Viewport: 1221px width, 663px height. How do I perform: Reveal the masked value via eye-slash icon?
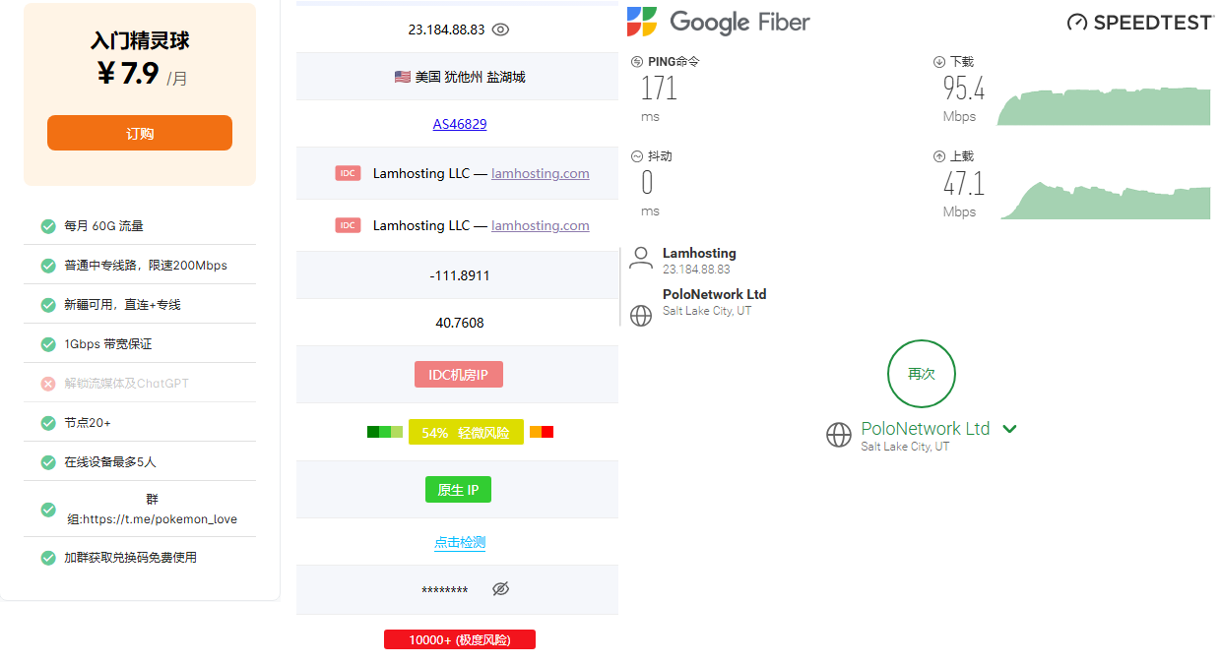tap(500, 588)
